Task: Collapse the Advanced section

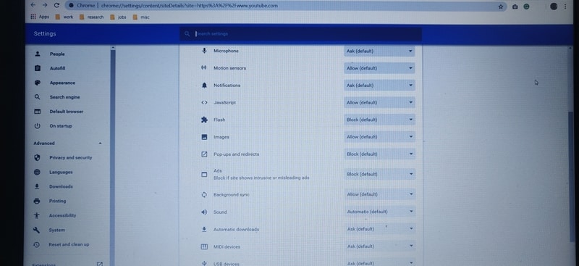Action: pos(100,144)
